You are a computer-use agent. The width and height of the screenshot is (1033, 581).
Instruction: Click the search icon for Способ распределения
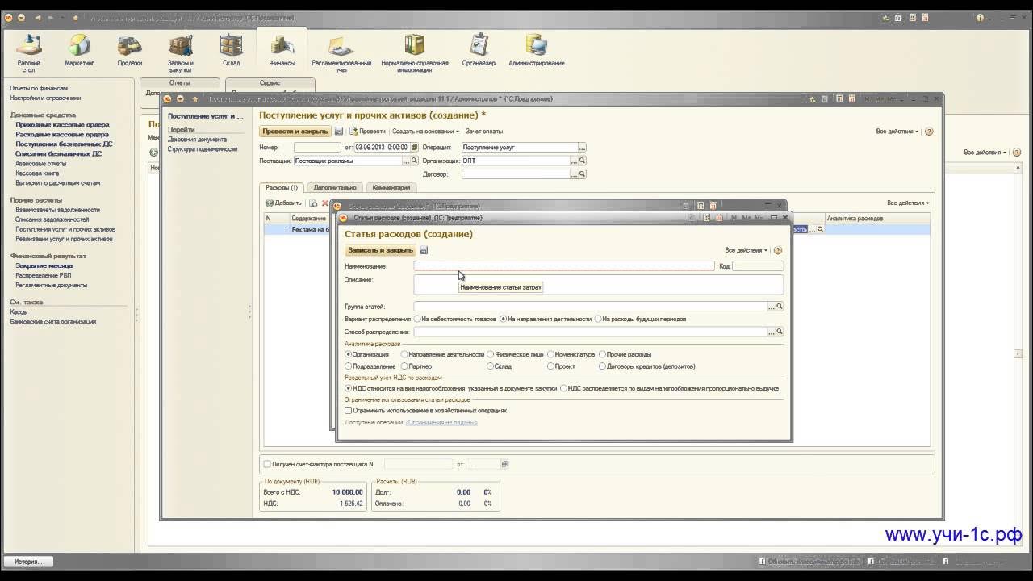coord(779,332)
